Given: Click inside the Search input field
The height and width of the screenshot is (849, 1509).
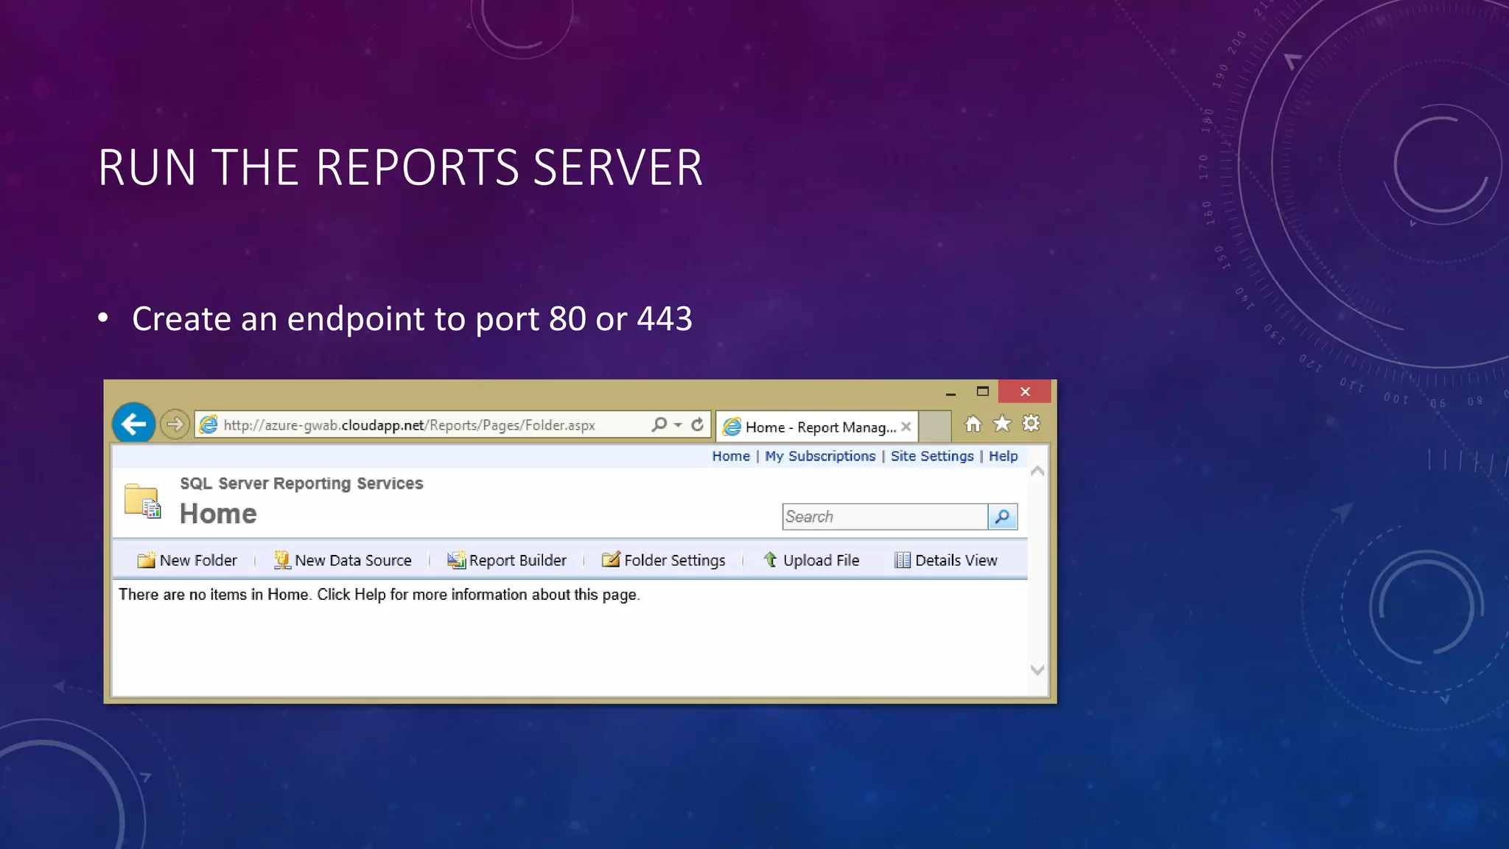Looking at the screenshot, I should click(884, 517).
